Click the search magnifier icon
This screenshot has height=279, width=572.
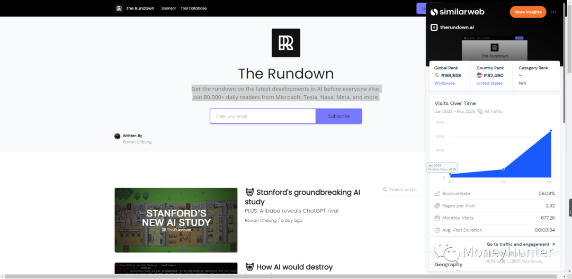[x=385, y=190]
